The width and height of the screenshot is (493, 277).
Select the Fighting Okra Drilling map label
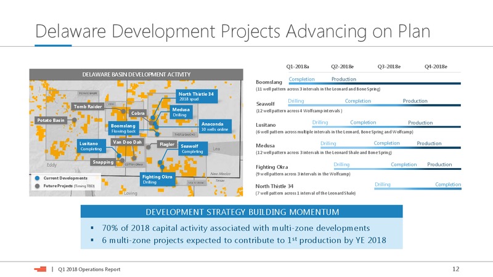pos(157,179)
